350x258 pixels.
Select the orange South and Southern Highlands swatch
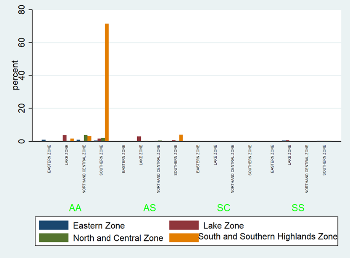pos(184,238)
